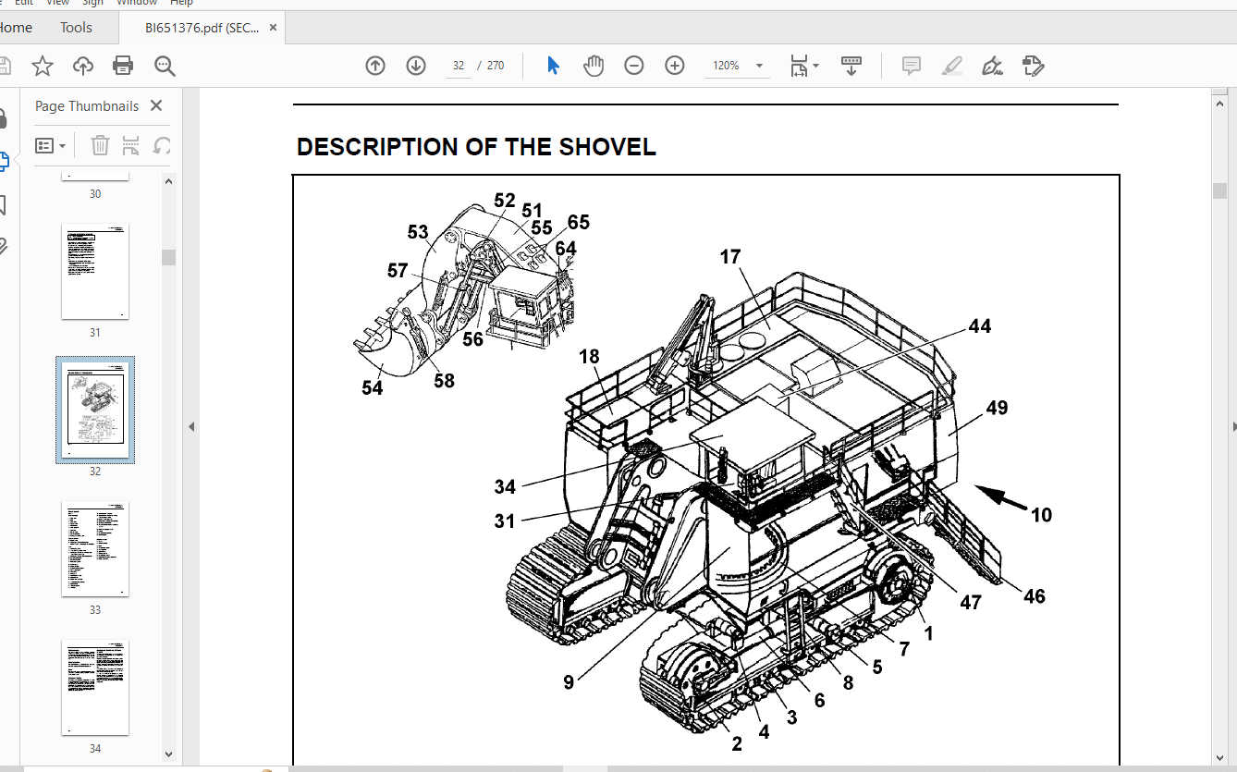Select the BI651376.pdf document tab
The height and width of the screenshot is (772, 1237).
[202, 28]
